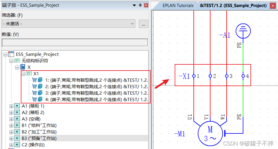Click the structure icon beside A2 (箱柜 2)
This screenshot has height=149, width=278.
click(x=17, y=113)
